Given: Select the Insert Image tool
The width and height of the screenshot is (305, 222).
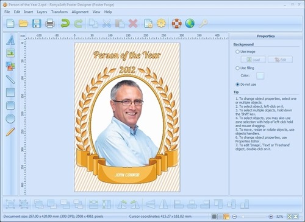Looking at the screenshot, I should (x=10, y=53).
